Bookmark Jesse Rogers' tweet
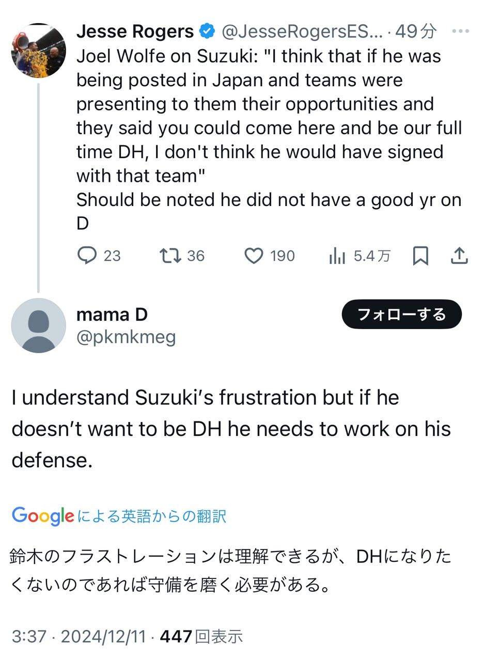483x661 pixels. (420, 256)
